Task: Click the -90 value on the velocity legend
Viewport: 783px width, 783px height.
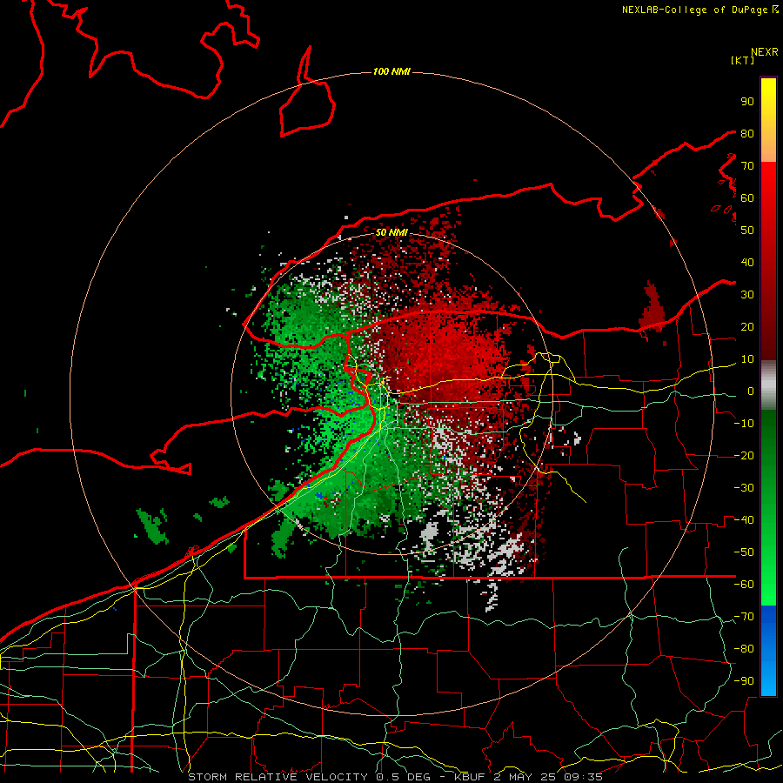Action: [744, 681]
